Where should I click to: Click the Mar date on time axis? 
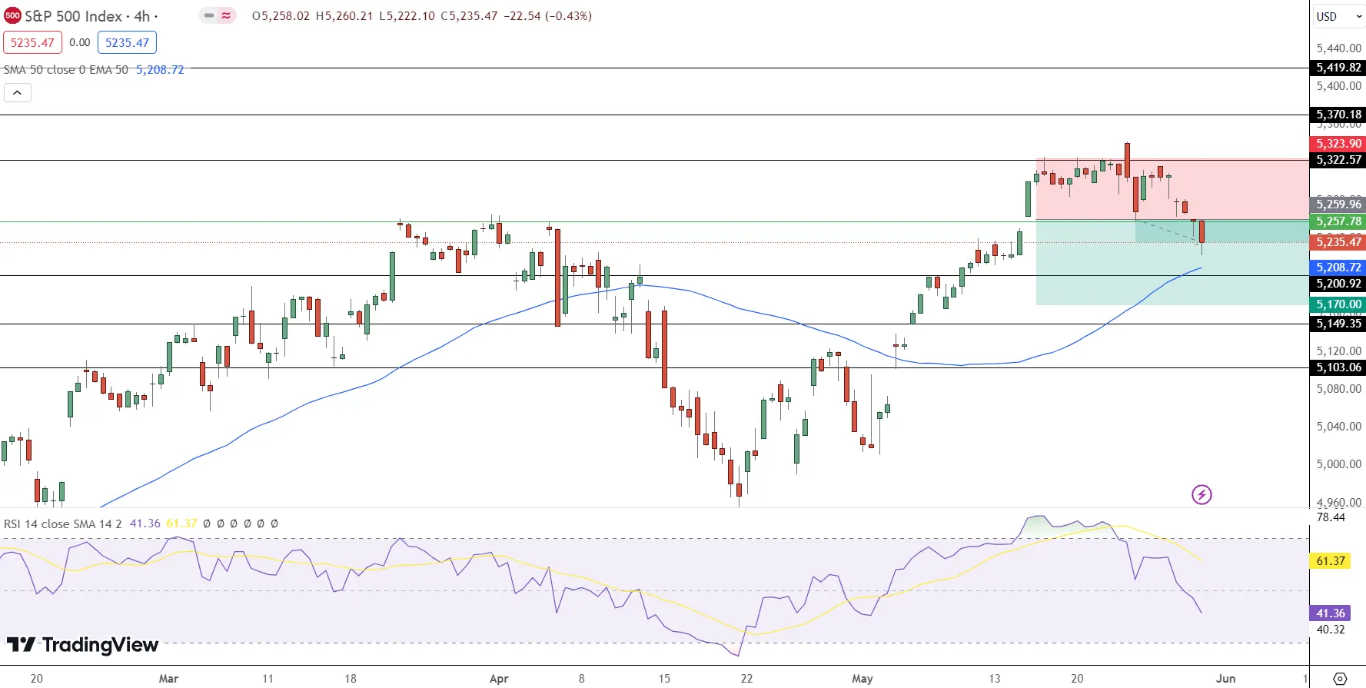(x=168, y=679)
